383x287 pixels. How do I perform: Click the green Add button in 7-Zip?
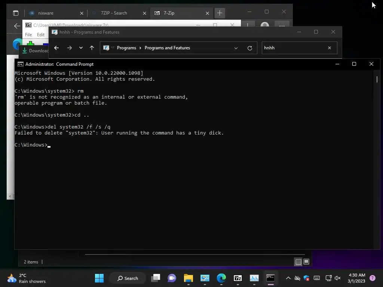(x=30, y=44)
